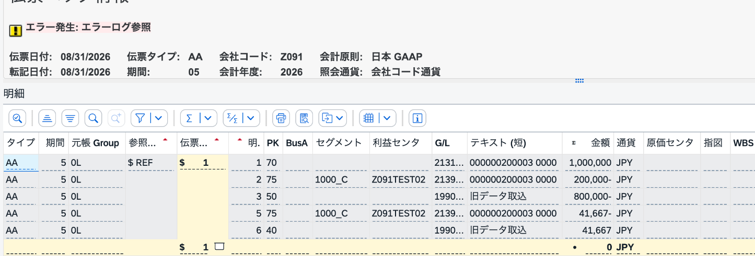
Task: Click the G/L column header
Action: 449,143
